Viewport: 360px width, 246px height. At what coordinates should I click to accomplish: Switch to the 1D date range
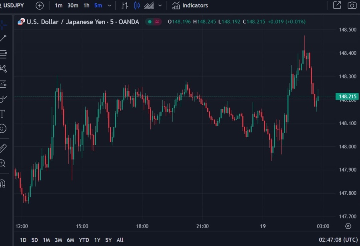[x=23, y=240]
